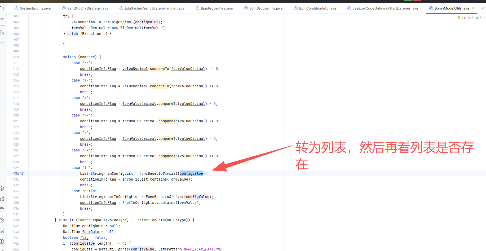Click the gutter icon on line 930
The image size is (486, 251).
click(22, 173)
